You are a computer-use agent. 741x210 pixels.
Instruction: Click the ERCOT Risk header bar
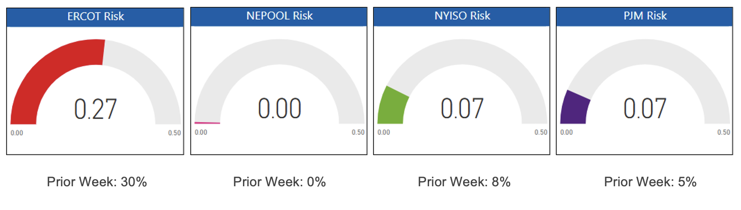[x=95, y=16]
